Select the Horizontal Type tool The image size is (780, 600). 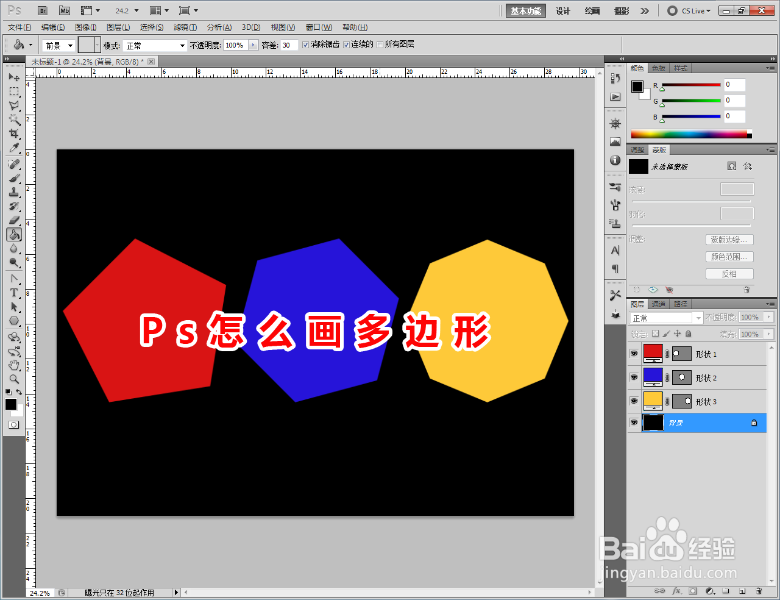pos(13,292)
